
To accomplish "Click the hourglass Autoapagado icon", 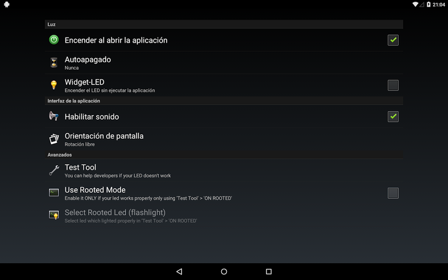I will click(54, 62).
